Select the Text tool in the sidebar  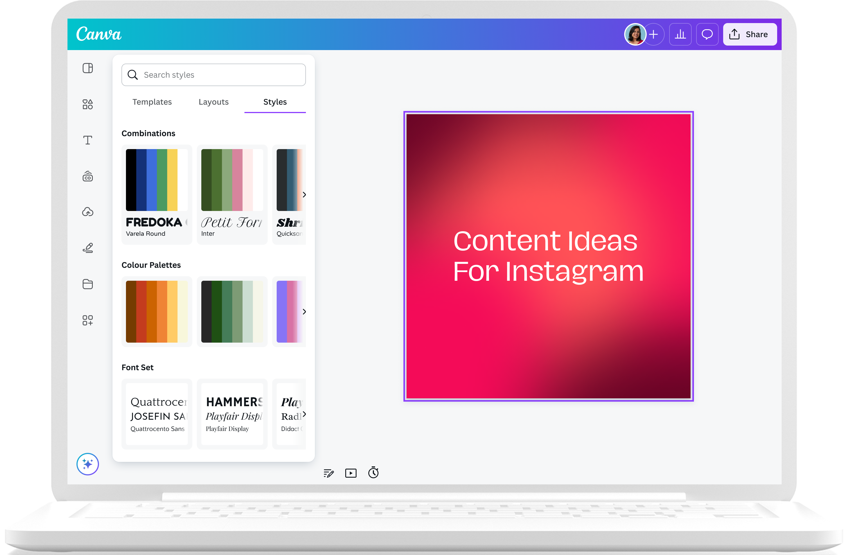(87, 140)
